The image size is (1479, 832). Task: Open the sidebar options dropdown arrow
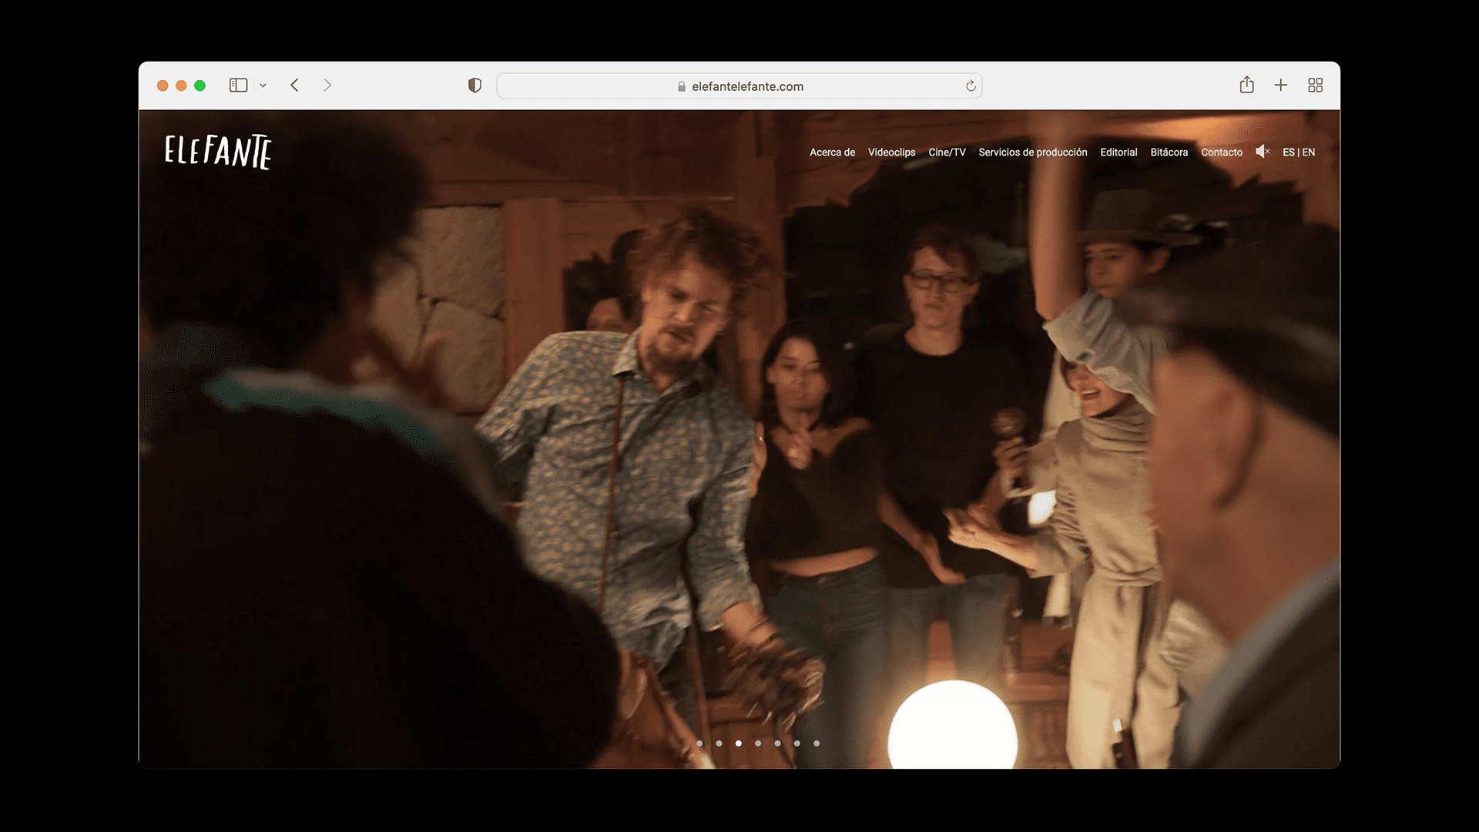click(x=263, y=86)
